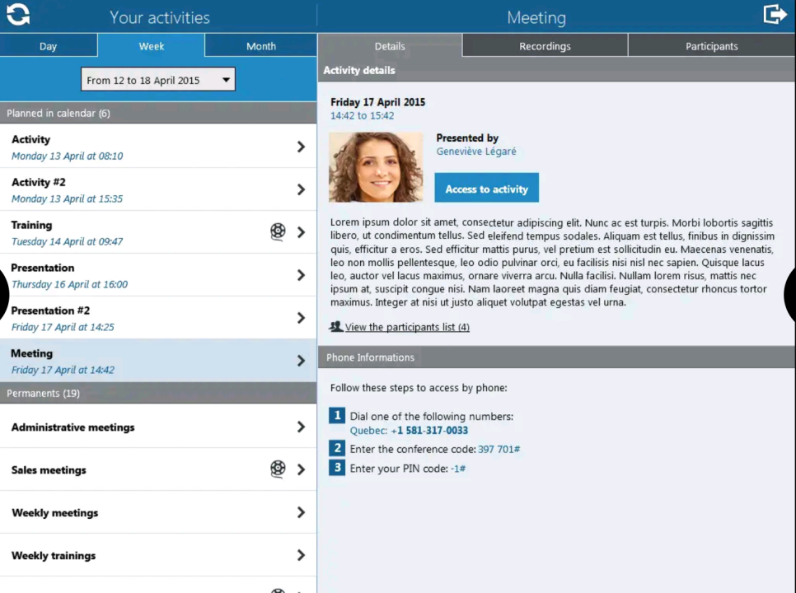Viewport: 796px width, 593px height.
Task: Click the presenter's photo thumbnail
Action: (376, 167)
